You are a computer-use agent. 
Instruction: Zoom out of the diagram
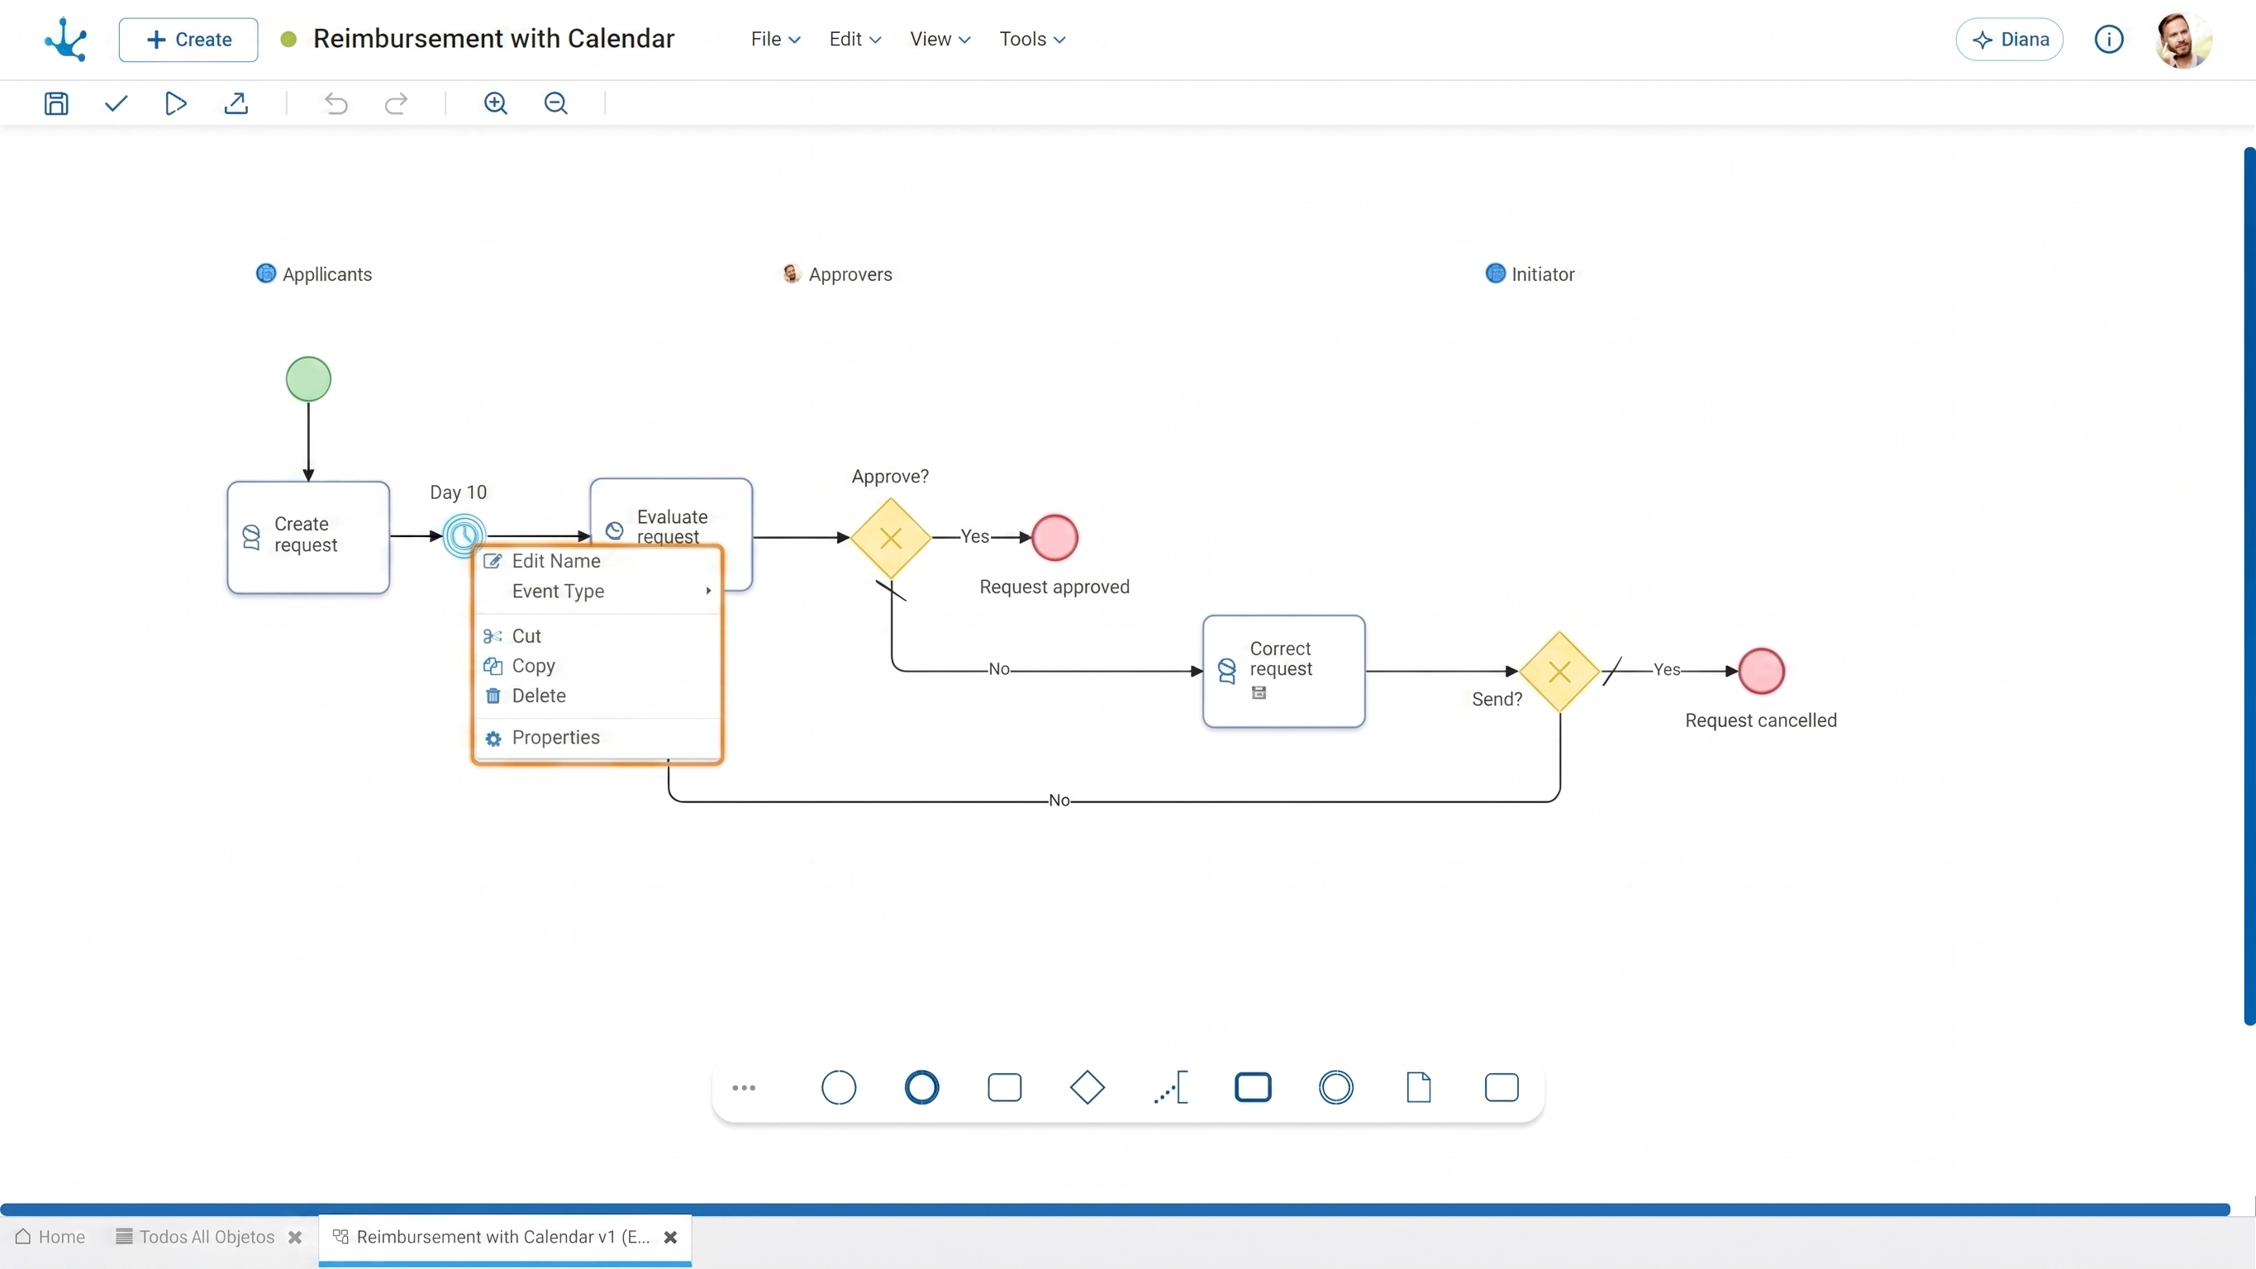click(x=556, y=103)
